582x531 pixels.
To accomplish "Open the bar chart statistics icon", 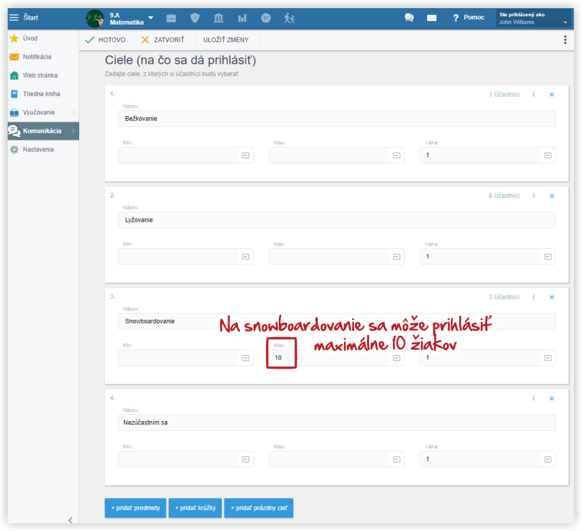I will [x=242, y=18].
